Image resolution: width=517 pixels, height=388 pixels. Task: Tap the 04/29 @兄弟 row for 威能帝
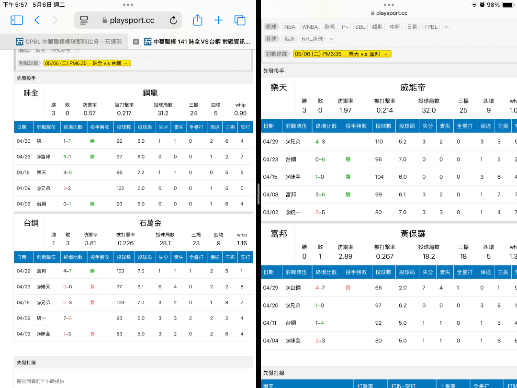(389, 141)
